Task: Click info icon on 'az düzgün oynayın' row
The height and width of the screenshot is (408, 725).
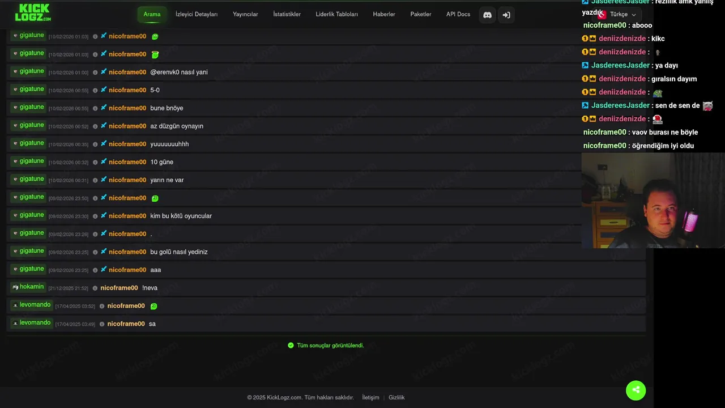Action: click(x=95, y=126)
